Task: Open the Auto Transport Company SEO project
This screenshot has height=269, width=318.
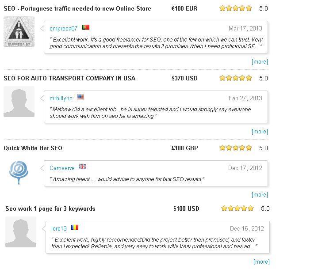Action: pos(69,78)
